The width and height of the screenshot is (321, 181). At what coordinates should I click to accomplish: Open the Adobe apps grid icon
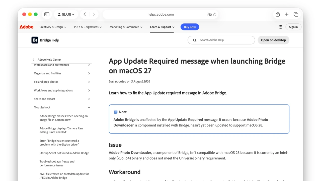(x=280, y=27)
